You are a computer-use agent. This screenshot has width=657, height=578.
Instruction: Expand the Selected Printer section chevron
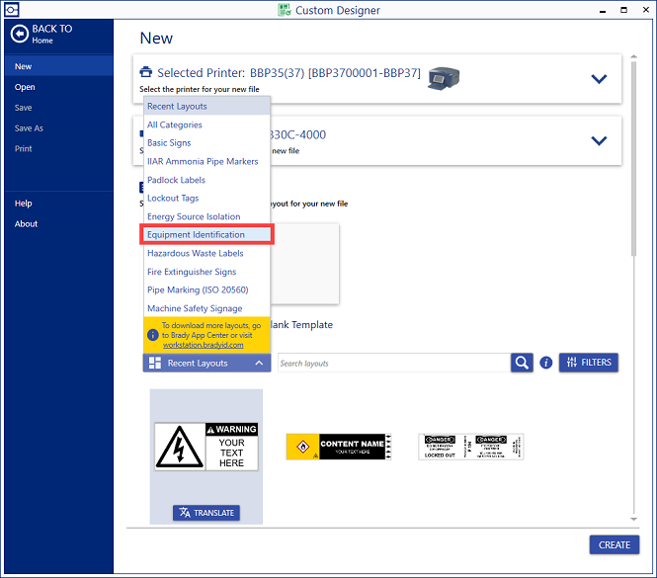coord(599,78)
